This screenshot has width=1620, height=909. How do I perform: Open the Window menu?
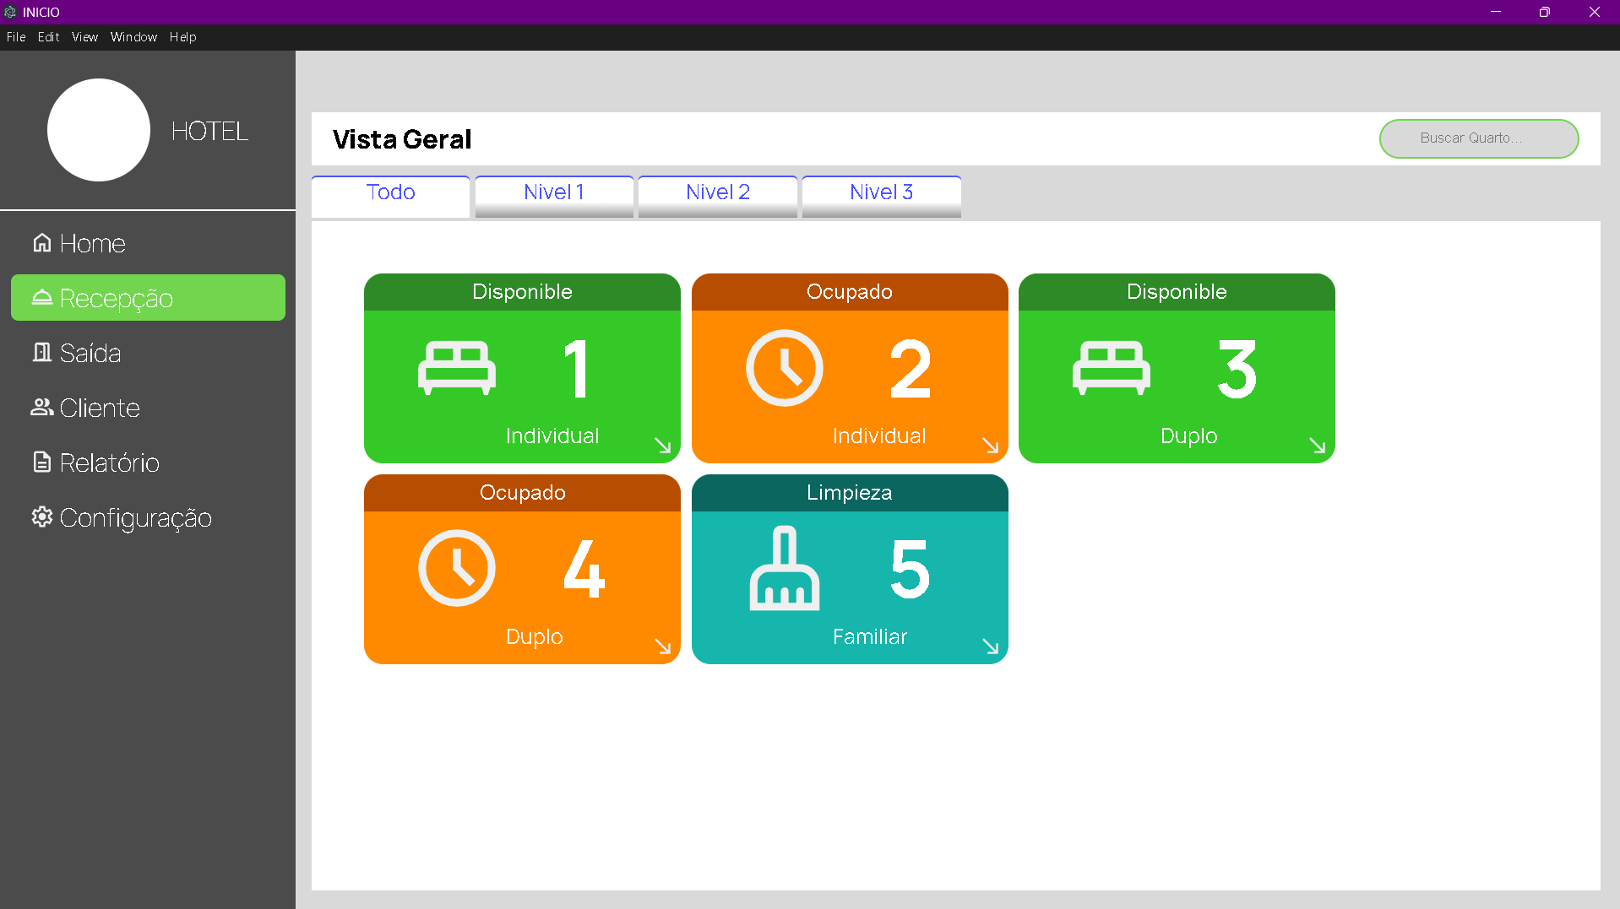pos(133,37)
